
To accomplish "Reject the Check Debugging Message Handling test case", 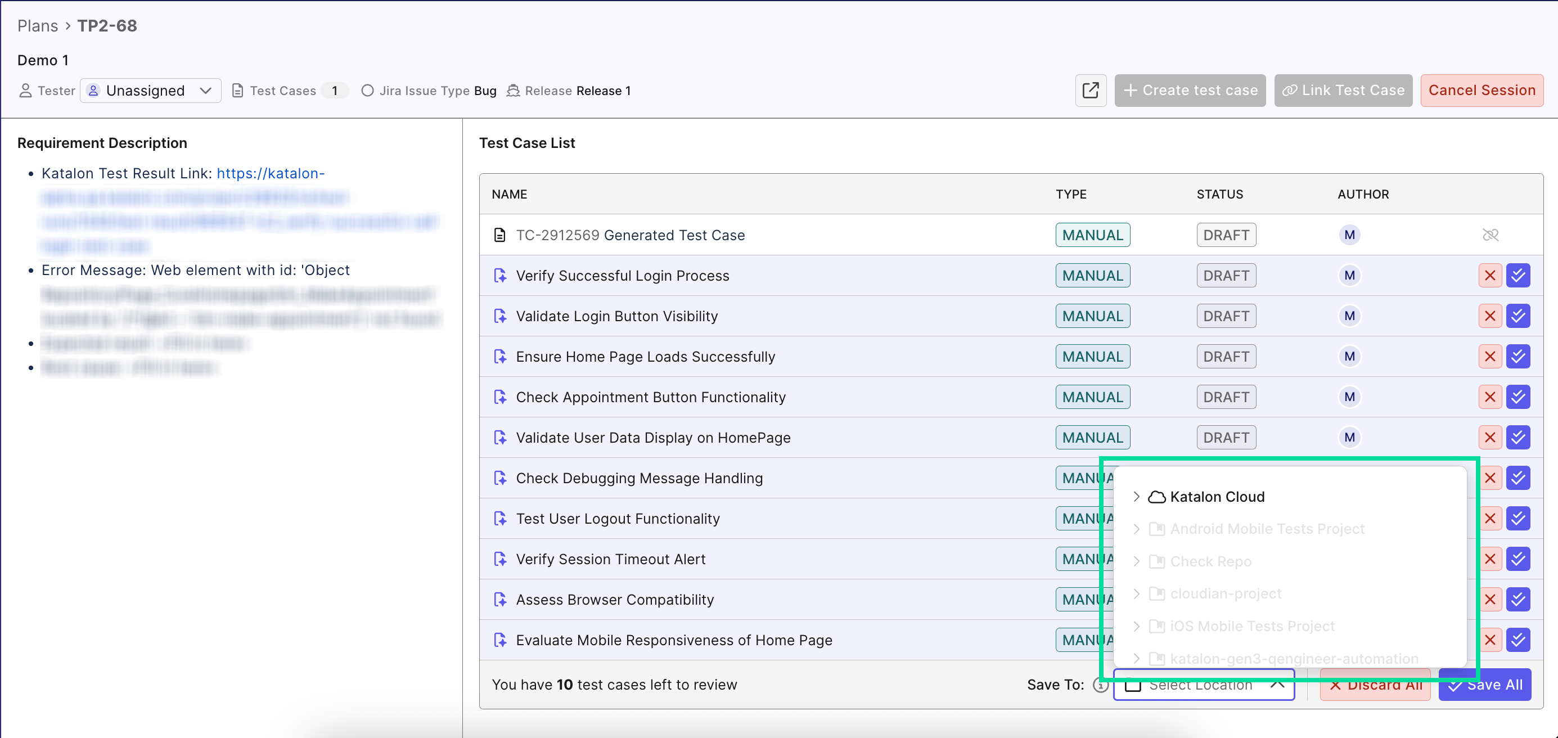I will (x=1491, y=478).
